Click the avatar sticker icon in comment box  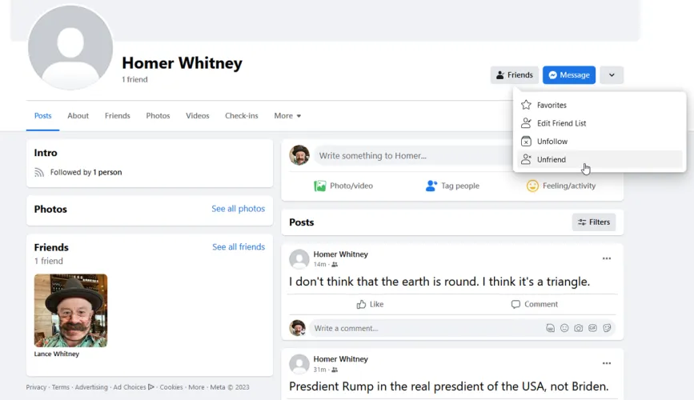[x=550, y=328]
